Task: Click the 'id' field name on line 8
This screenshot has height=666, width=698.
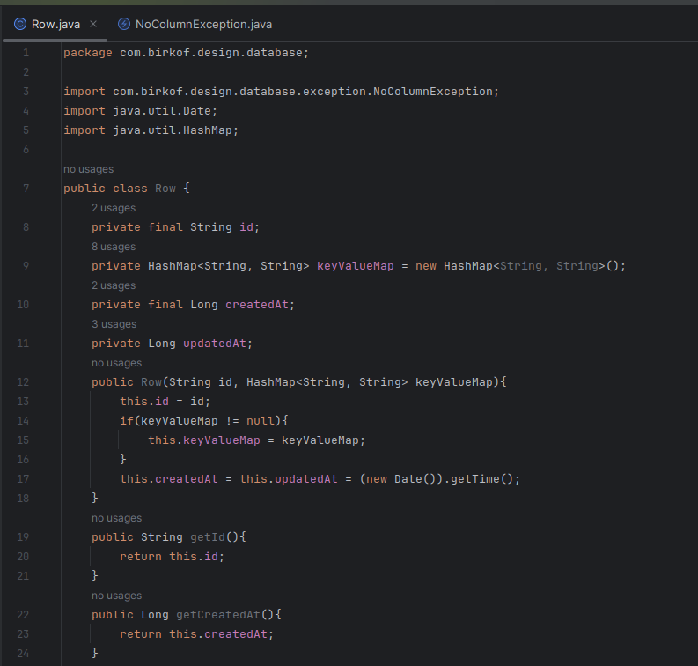Action: coord(246,227)
